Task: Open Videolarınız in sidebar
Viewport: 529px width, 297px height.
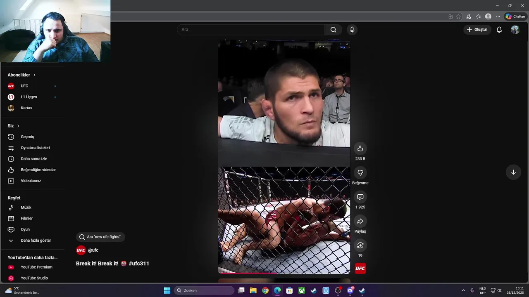Action: (33, 181)
